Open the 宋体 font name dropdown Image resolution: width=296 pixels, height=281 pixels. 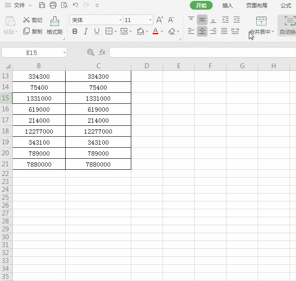pyautogui.click(x=120, y=20)
